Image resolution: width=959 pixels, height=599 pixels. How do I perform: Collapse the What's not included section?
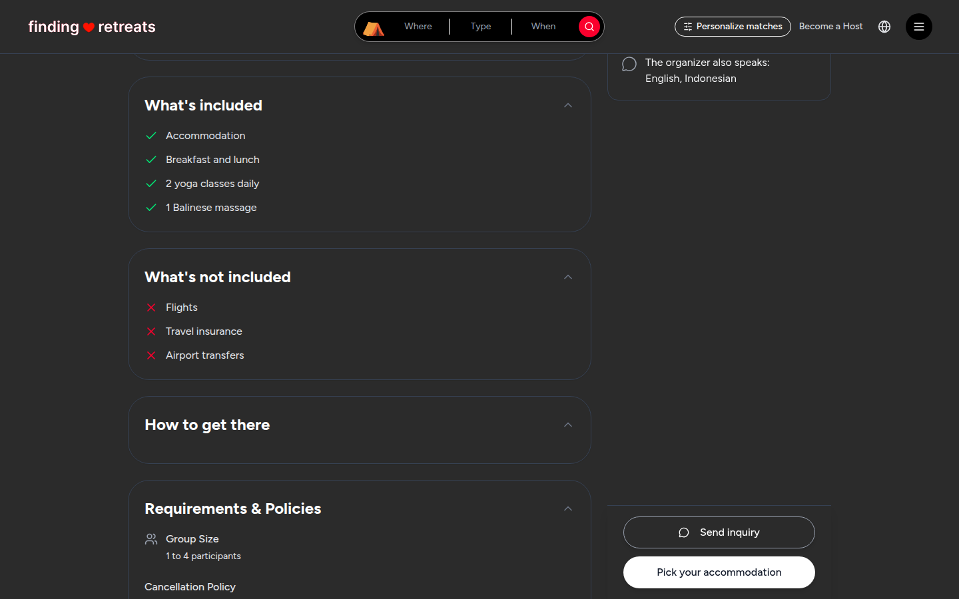point(568,277)
